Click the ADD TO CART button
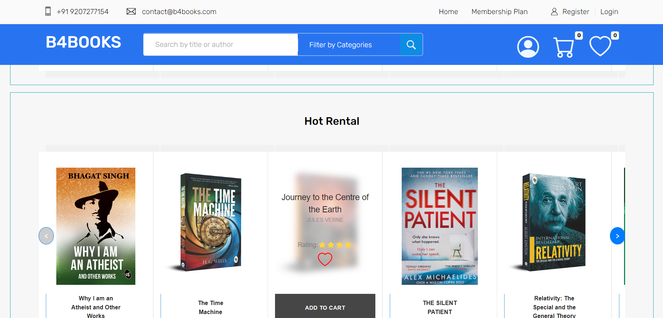 325,306
